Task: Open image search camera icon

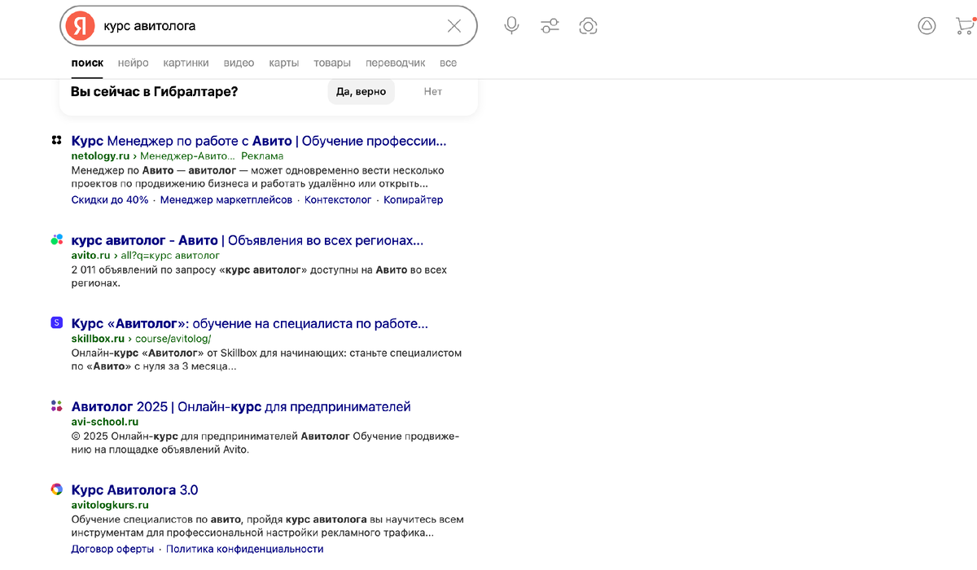Action: click(x=588, y=26)
